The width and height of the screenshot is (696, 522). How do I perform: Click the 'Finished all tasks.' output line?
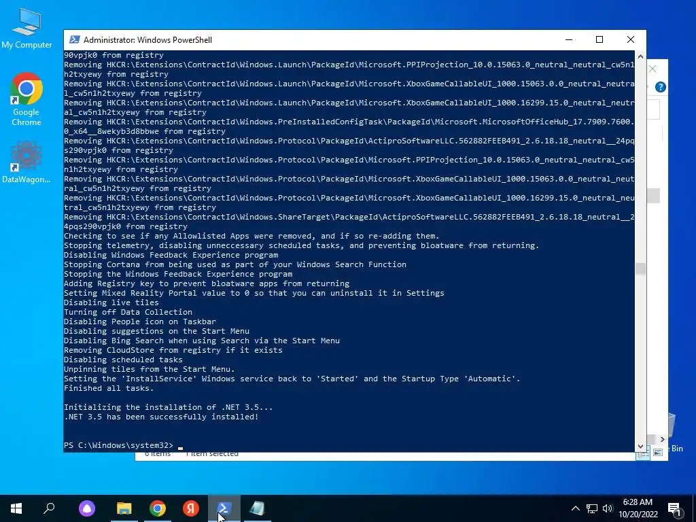tap(109, 388)
